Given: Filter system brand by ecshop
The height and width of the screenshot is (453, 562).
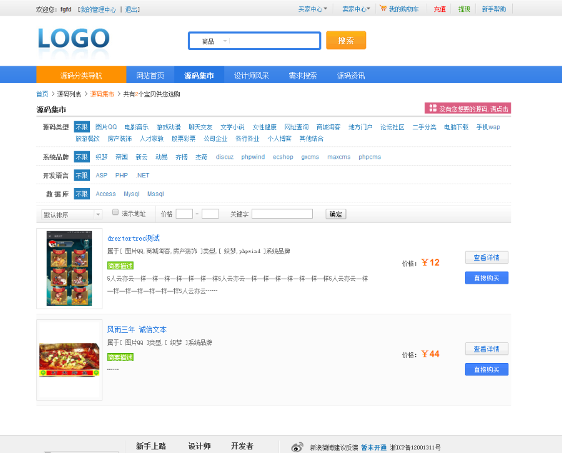Looking at the screenshot, I should [283, 157].
